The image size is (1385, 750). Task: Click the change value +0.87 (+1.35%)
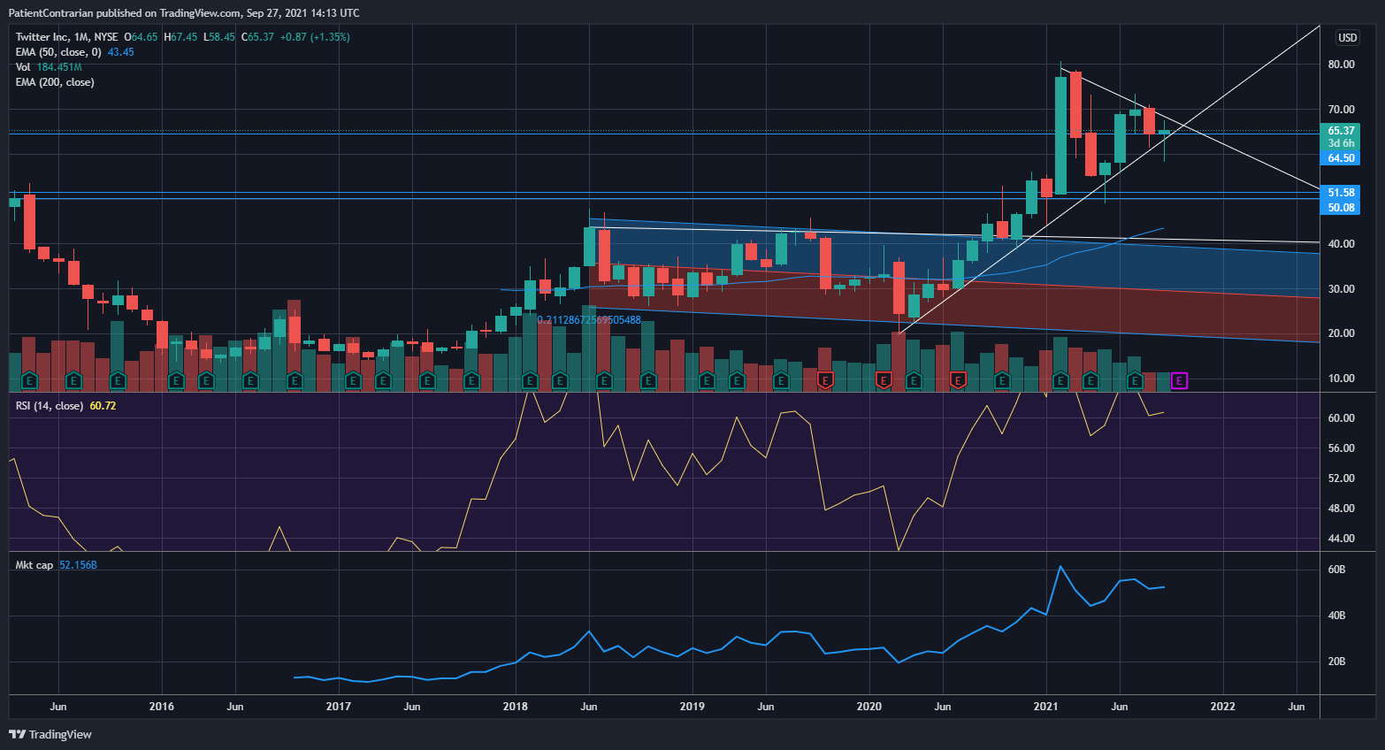315,37
